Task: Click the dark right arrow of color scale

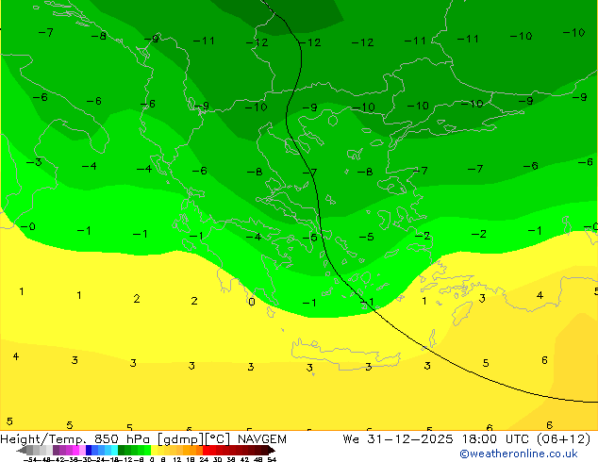Action: click(x=272, y=450)
